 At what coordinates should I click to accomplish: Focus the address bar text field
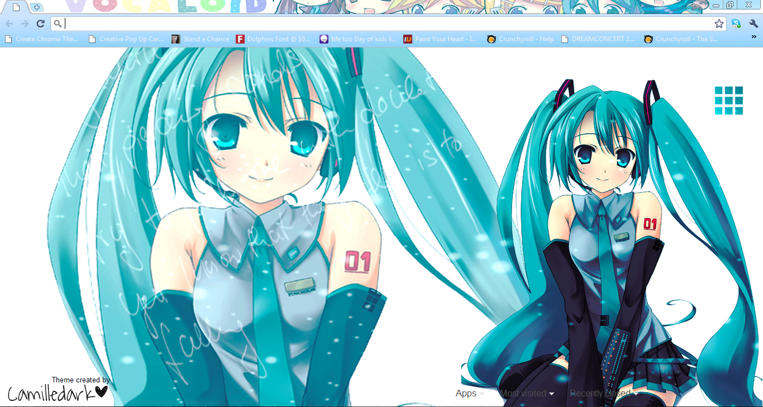[388, 23]
